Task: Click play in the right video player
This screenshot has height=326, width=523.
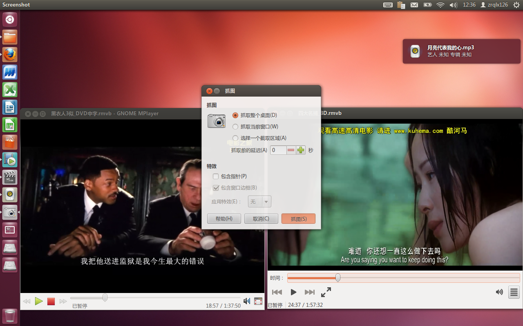Action: (x=293, y=292)
